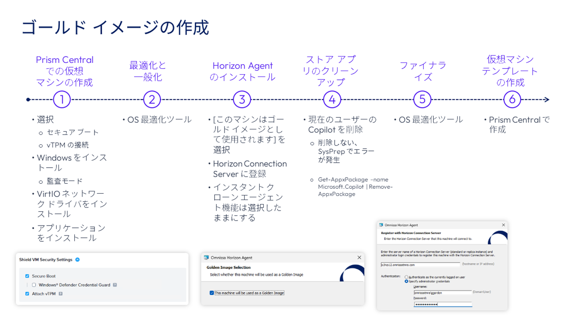Click heading 'Prism Central での仮想マシンの作成'
580x315 pixels.
click(x=64, y=71)
